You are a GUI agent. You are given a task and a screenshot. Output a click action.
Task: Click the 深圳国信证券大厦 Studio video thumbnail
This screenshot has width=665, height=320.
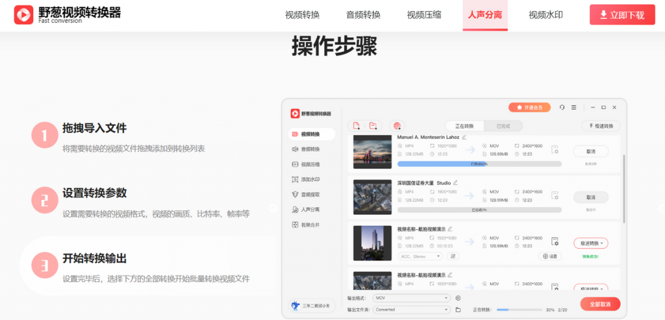coord(372,197)
